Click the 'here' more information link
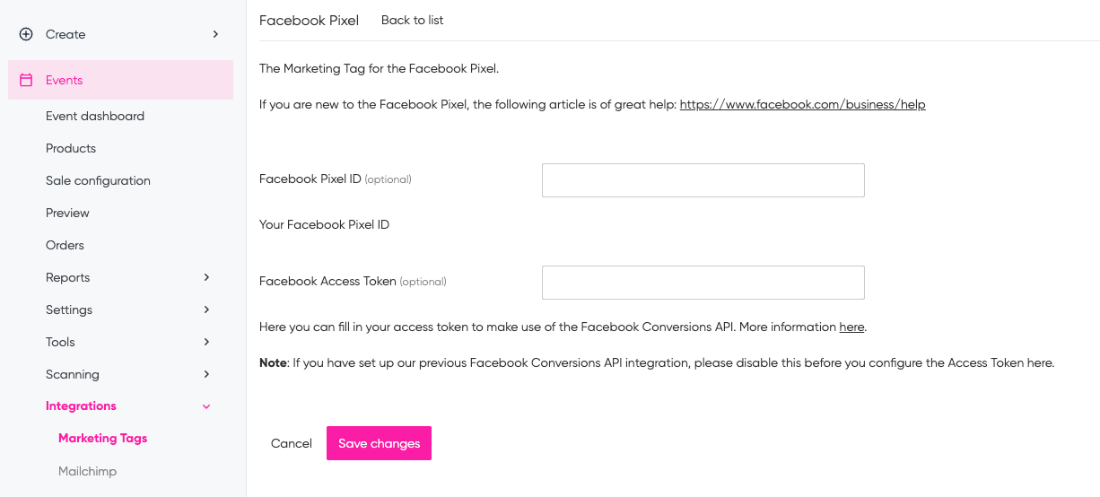 [x=851, y=327]
